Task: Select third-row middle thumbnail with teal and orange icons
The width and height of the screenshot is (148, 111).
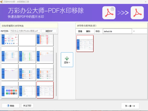Action: click(27, 72)
